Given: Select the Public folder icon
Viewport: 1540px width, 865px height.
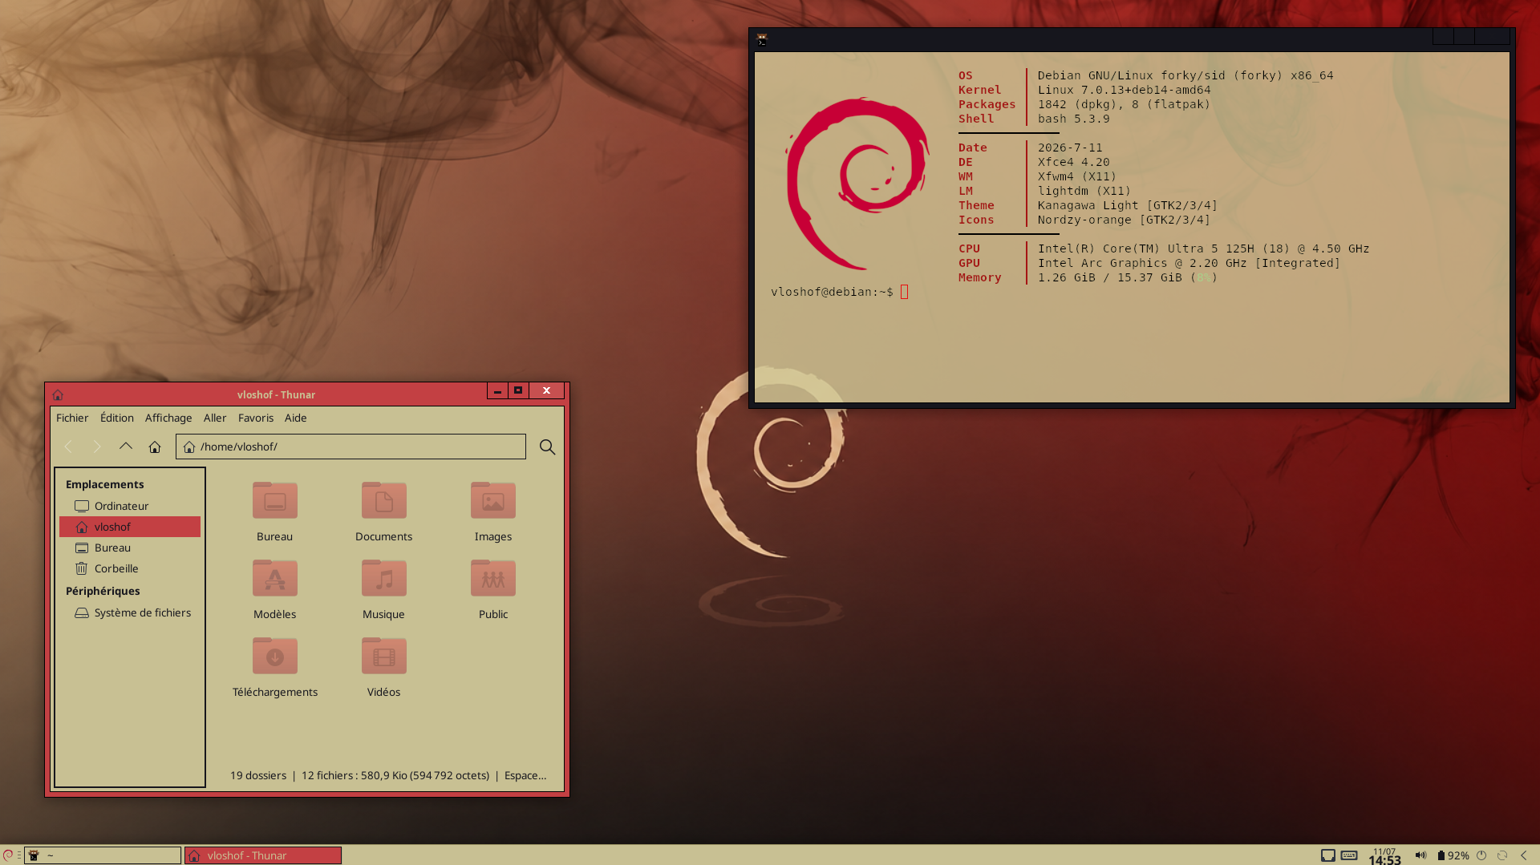Looking at the screenshot, I should click(493, 578).
